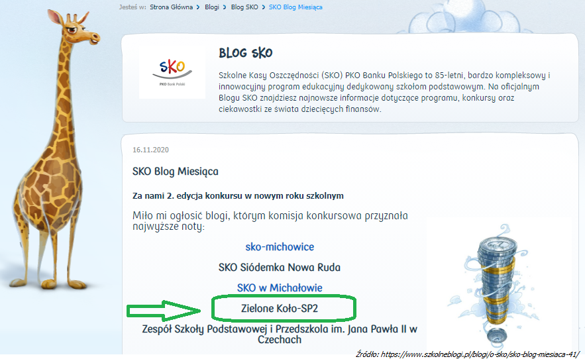585x361 pixels.
Task: Open the SKO w Michałowie link
Action: click(280, 288)
